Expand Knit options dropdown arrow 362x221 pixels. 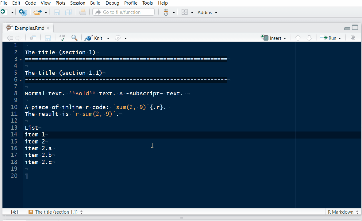(108, 38)
